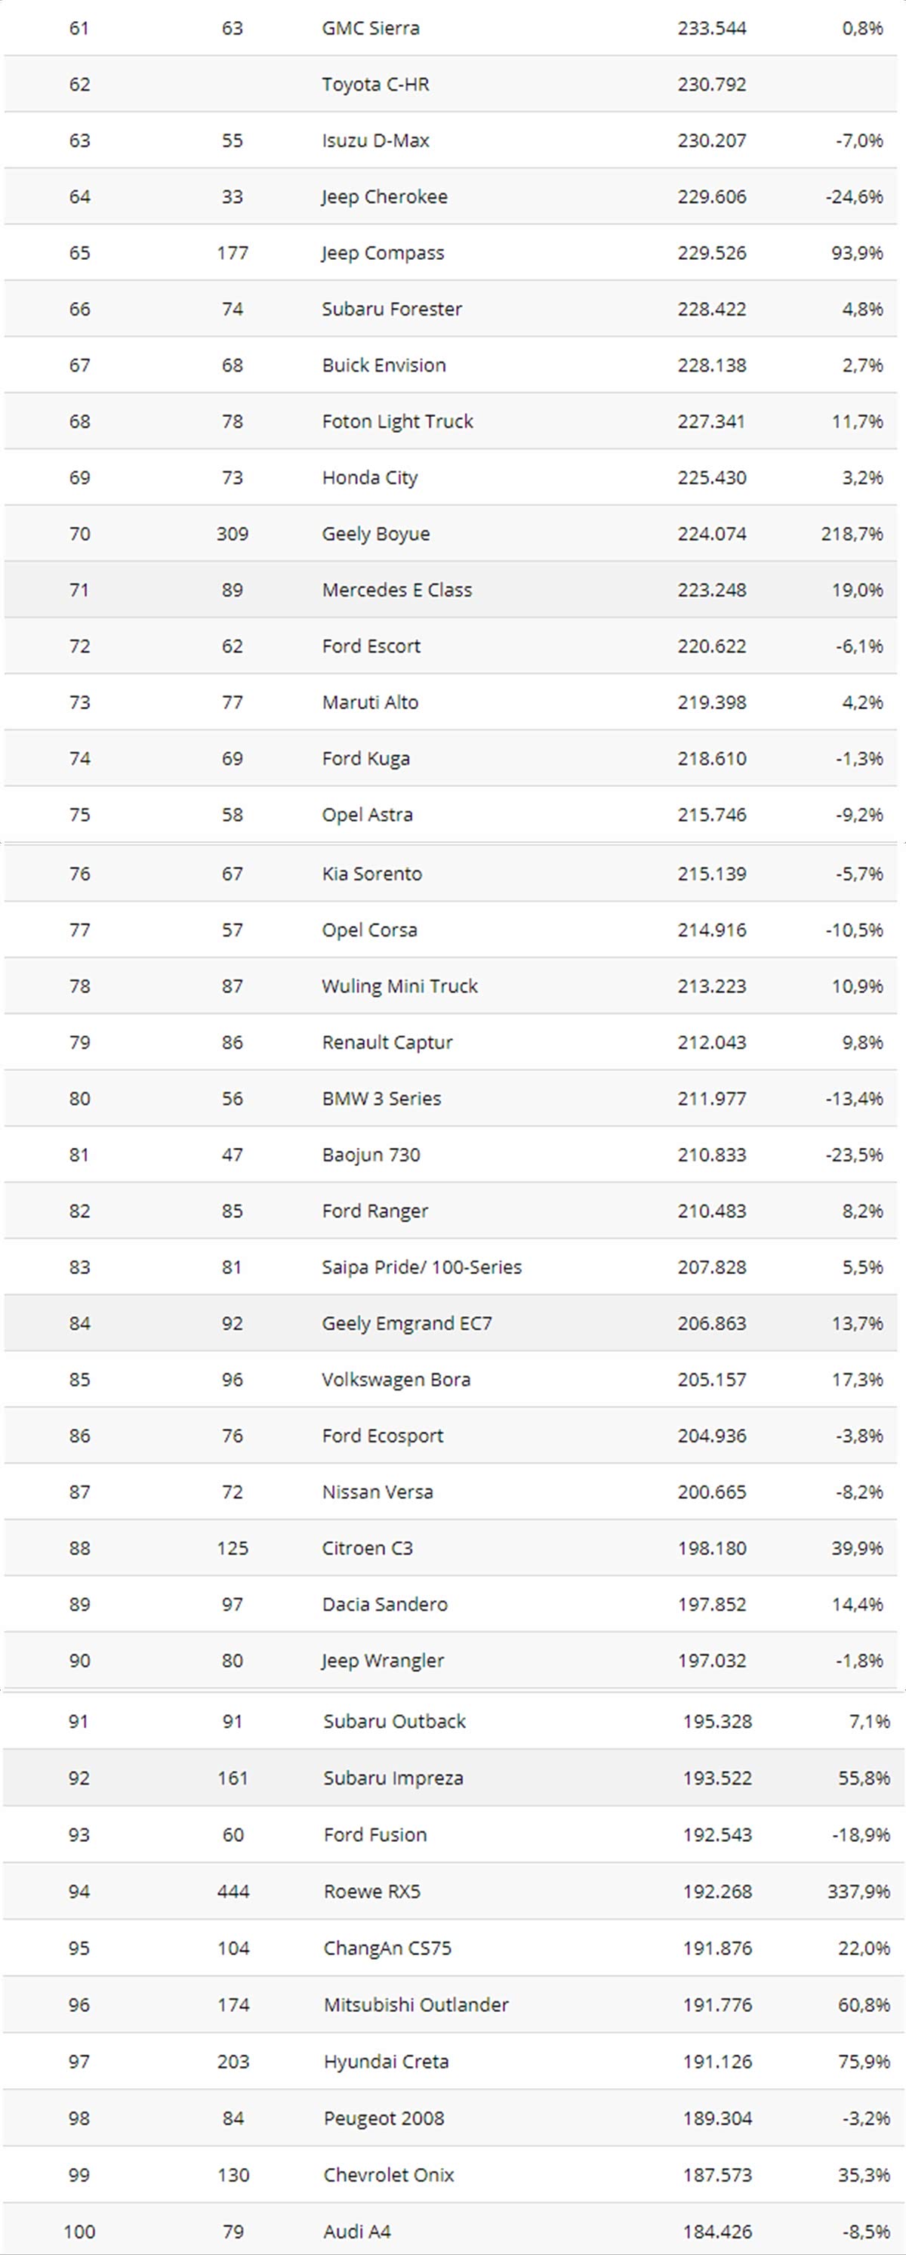Select previous rank 444 in Roewe RX5 row
The image size is (906, 2255).
[x=233, y=1891]
